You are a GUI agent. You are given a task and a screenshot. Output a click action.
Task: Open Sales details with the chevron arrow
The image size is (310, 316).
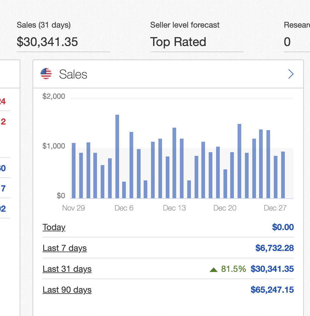pos(291,74)
